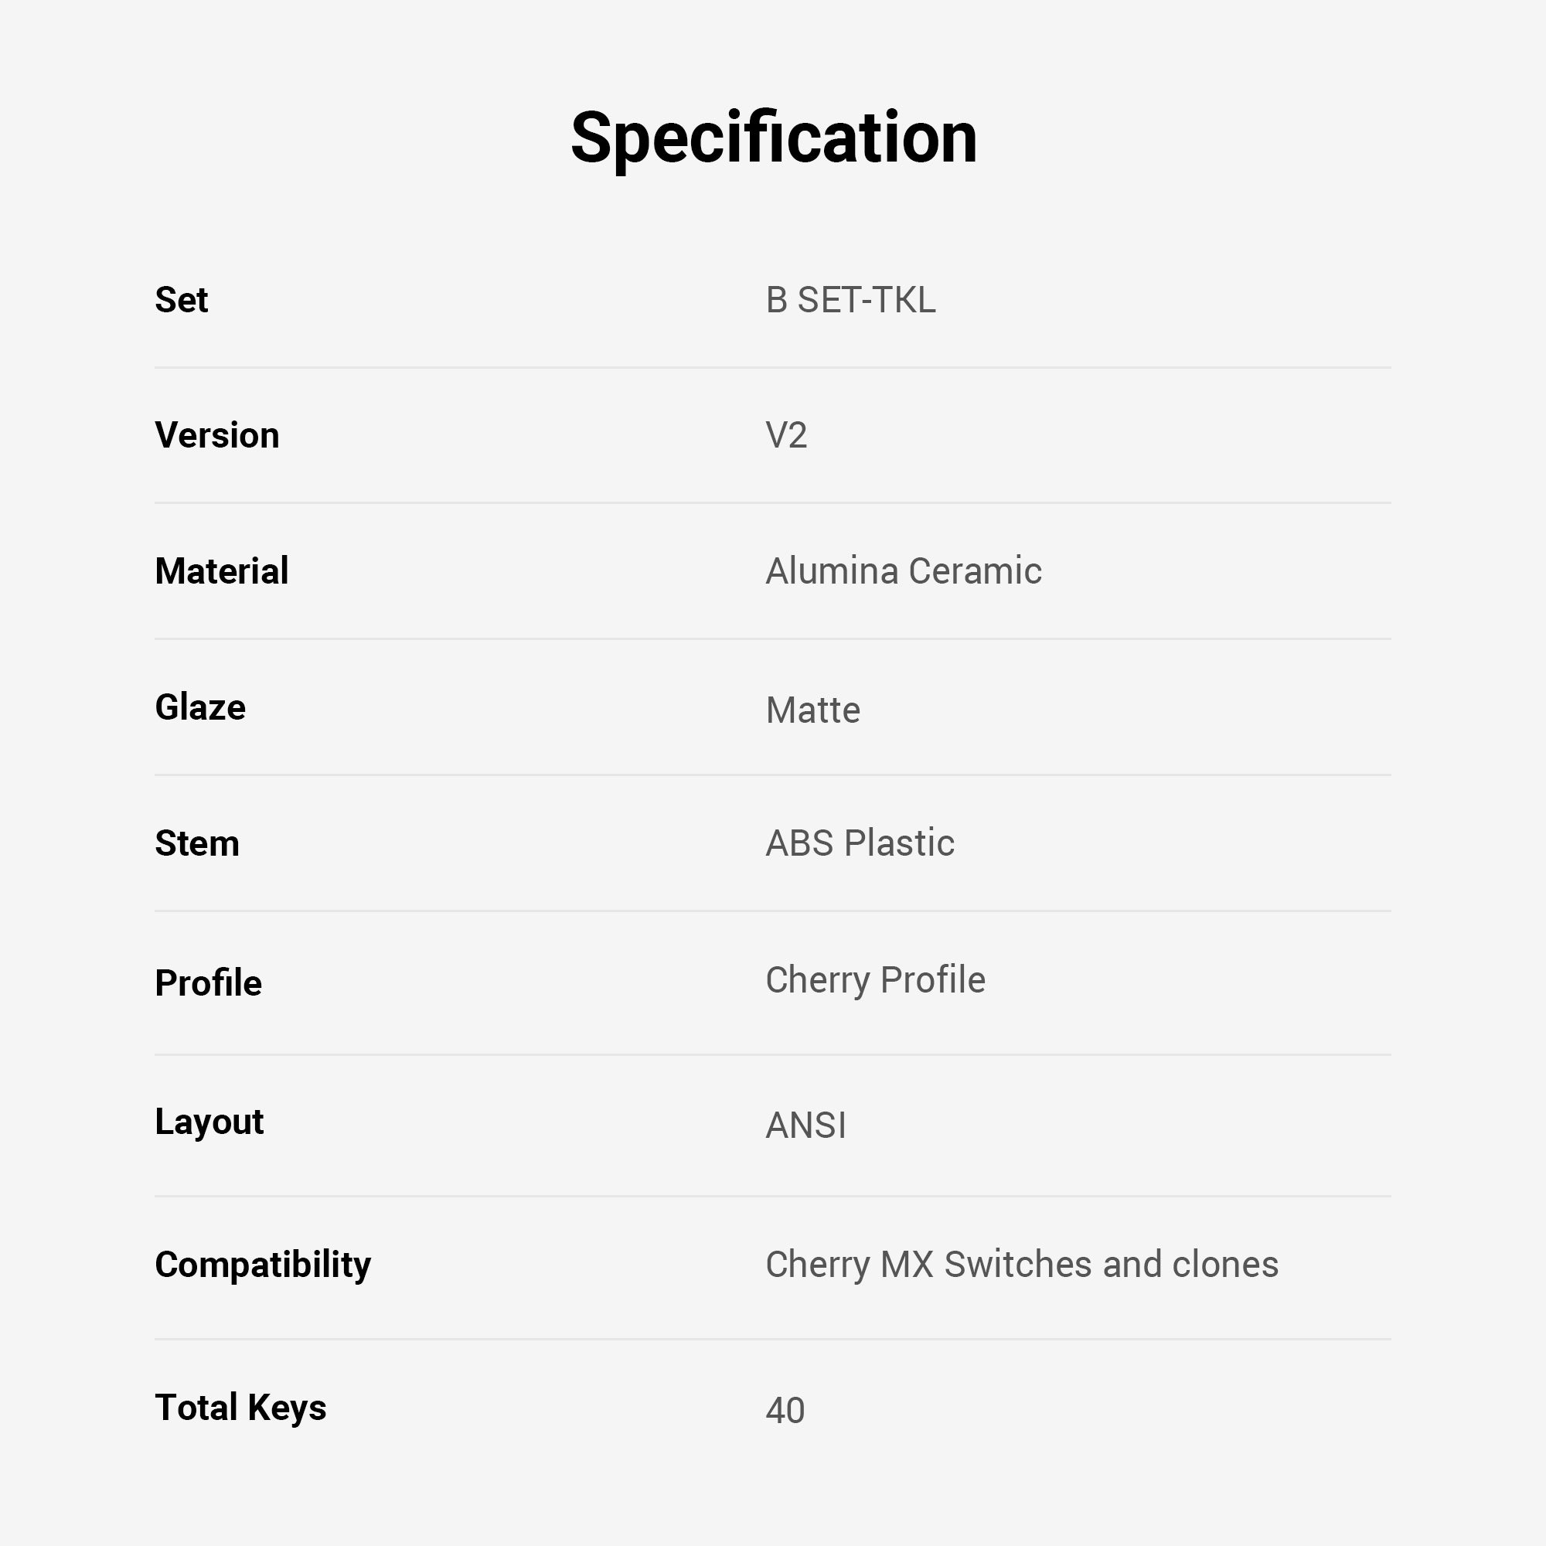Image resolution: width=1546 pixels, height=1546 pixels.
Task: Select the Alumina Ceramic value
Action: click(903, 571)
